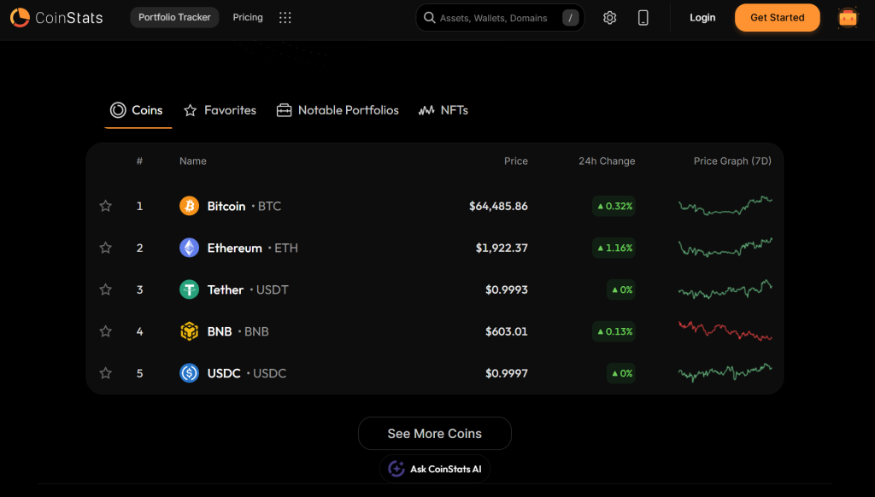Open Ethereum 7D price graph

[x=725, y=248]
